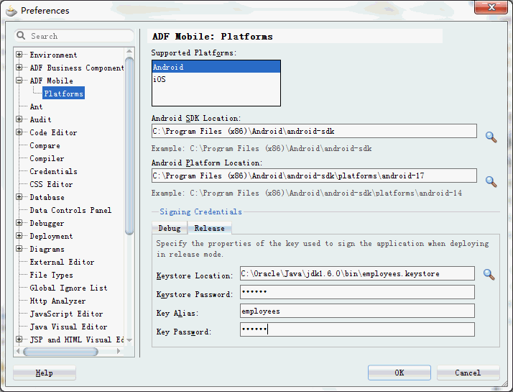This screenshot has width=513, height=392.
Task: Open Data Controls Panel preferences
Action: [x=70, y=210]
